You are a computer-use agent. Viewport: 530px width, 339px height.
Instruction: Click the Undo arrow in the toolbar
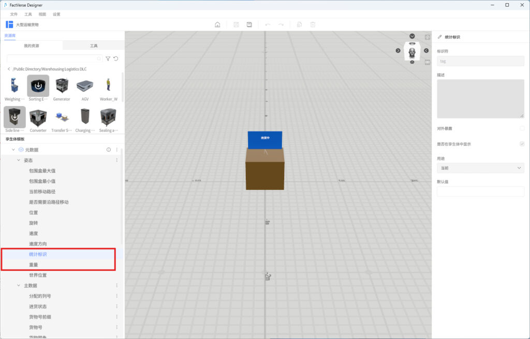[x=268, y=25]
